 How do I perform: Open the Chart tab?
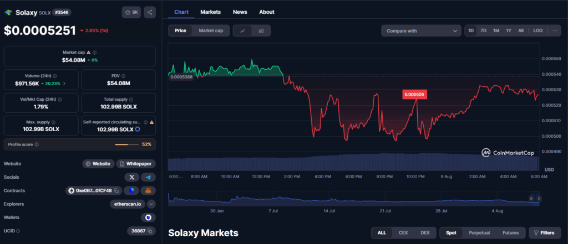181,12
